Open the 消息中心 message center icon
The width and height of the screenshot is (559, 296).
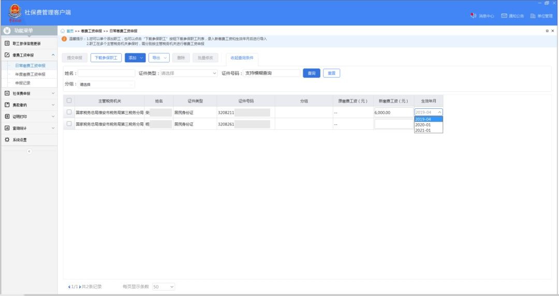click(x=473, y=16)
